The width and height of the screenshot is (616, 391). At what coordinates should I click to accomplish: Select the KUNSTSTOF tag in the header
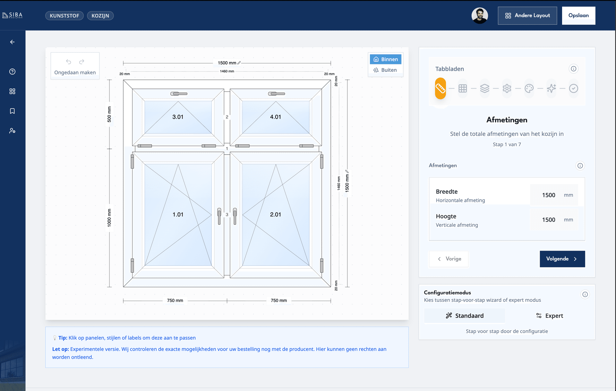64,15
